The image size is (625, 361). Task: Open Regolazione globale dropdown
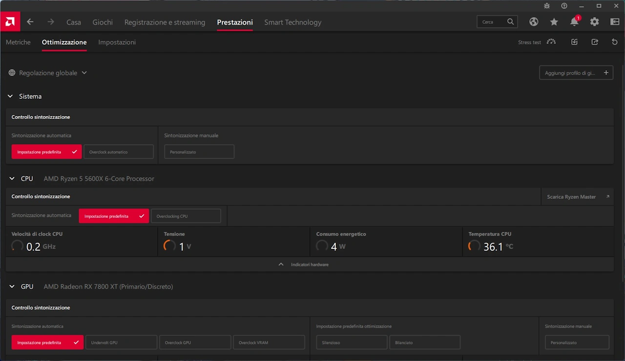coord(48,73)
